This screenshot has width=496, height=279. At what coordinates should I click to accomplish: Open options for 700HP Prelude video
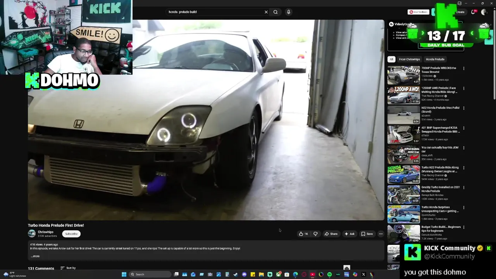tap(463, 69)
